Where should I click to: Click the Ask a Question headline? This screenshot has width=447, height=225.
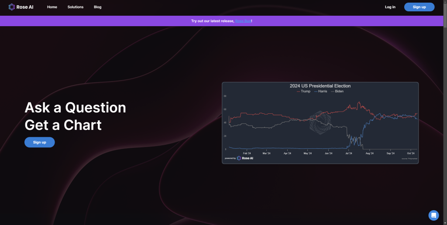click(75, 107)
